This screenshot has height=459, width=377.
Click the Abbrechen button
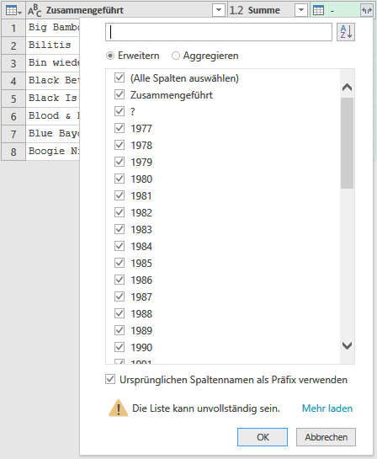[326, 437]
